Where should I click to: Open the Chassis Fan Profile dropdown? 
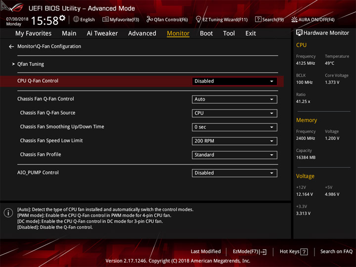coord(234,155)
